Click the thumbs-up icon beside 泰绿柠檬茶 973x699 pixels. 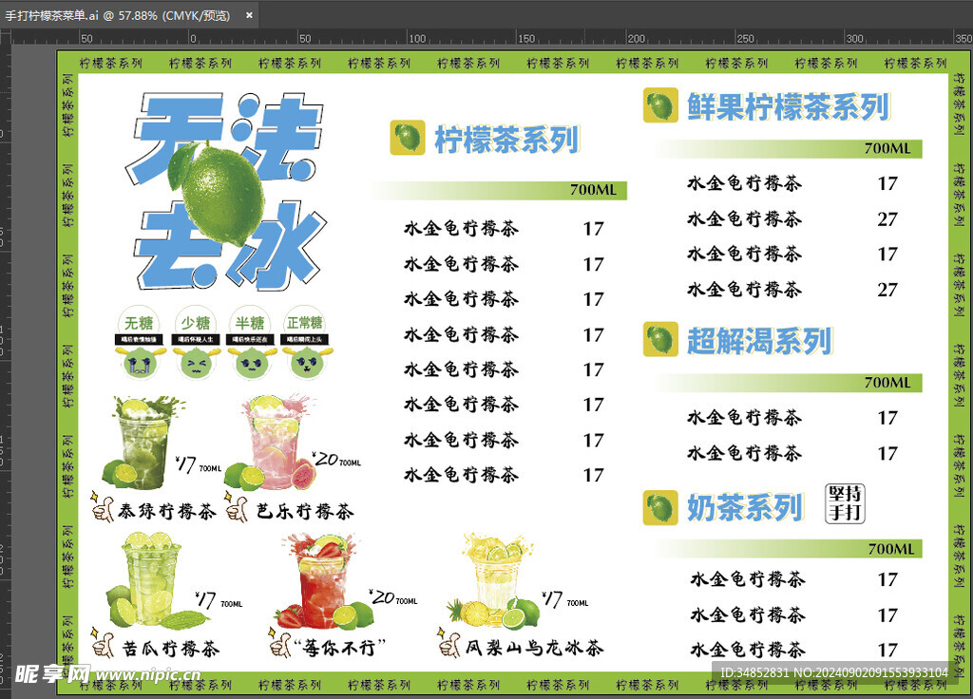coord(102,508)
